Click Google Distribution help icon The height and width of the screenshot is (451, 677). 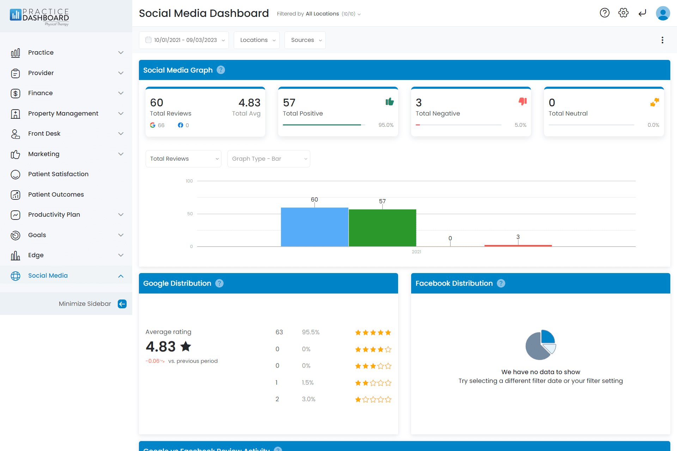tap(219, 283)
